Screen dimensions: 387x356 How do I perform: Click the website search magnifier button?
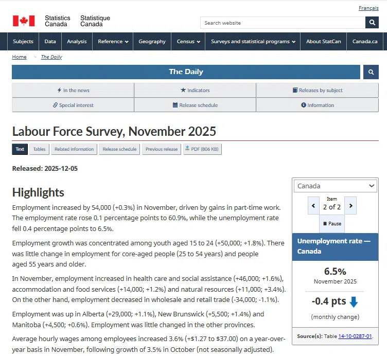click(x=372, y=23)
